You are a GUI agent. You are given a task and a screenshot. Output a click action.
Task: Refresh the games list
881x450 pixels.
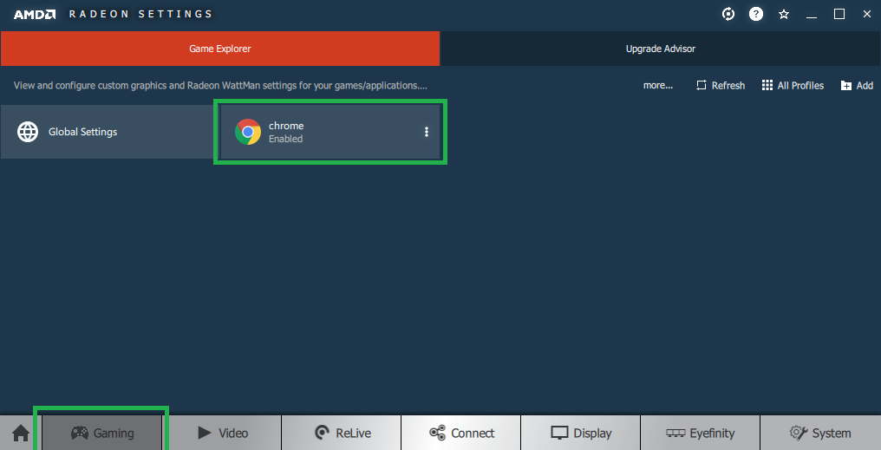point(721,85)
